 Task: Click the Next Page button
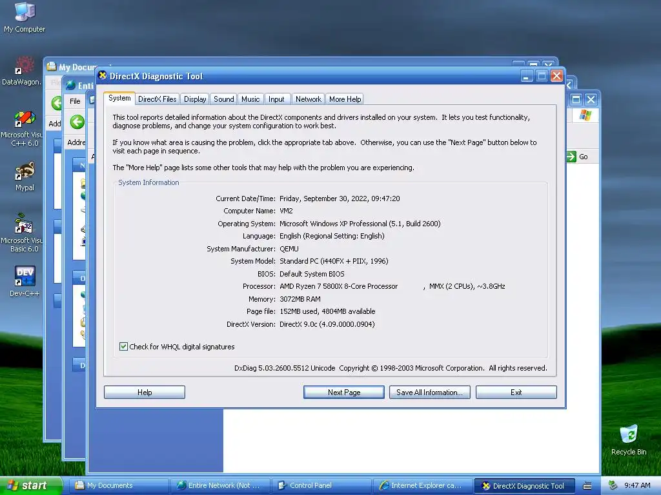344,393
